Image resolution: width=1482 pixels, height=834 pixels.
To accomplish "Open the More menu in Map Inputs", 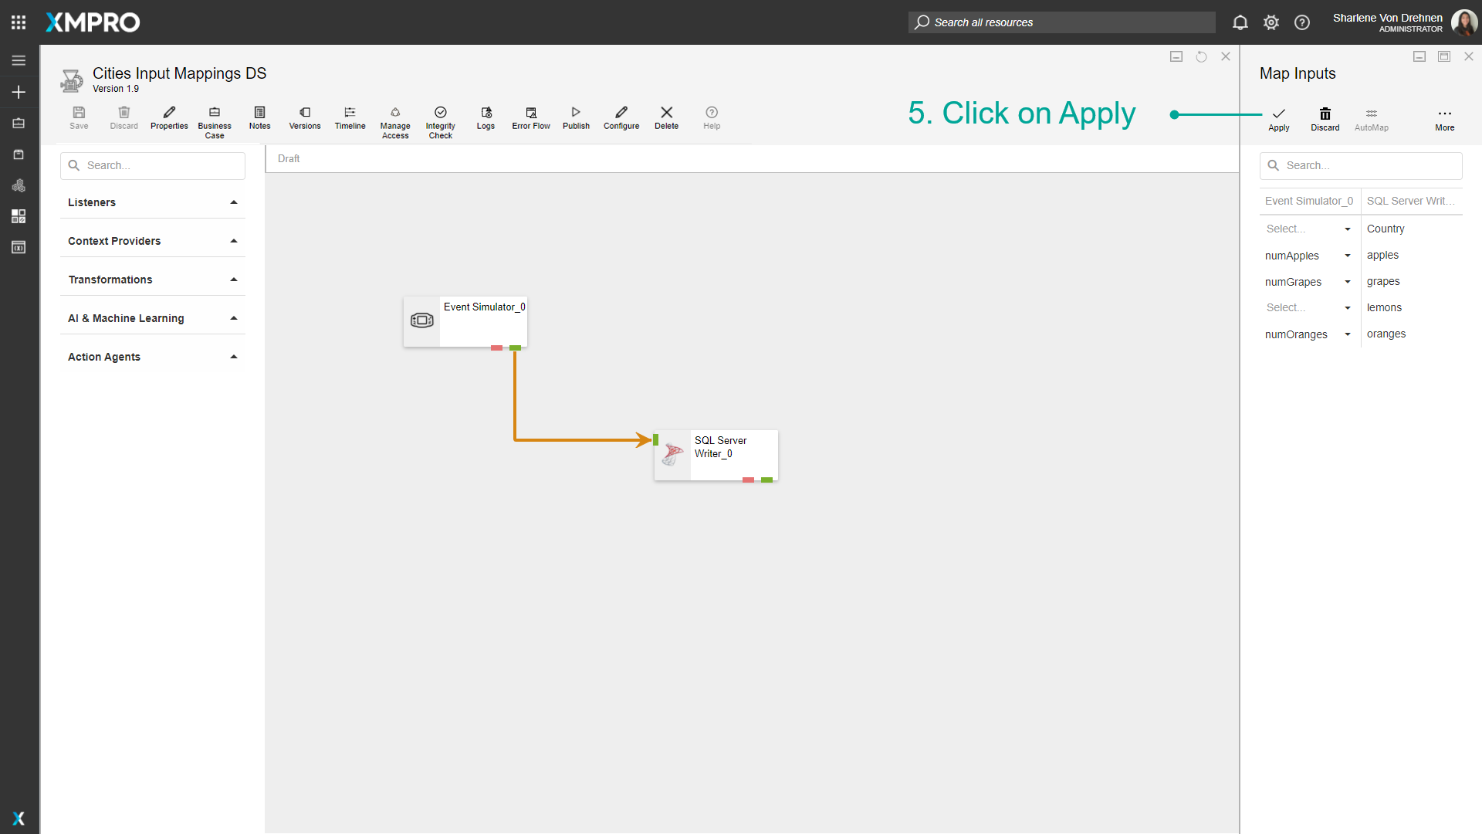I will (1444, 118).
